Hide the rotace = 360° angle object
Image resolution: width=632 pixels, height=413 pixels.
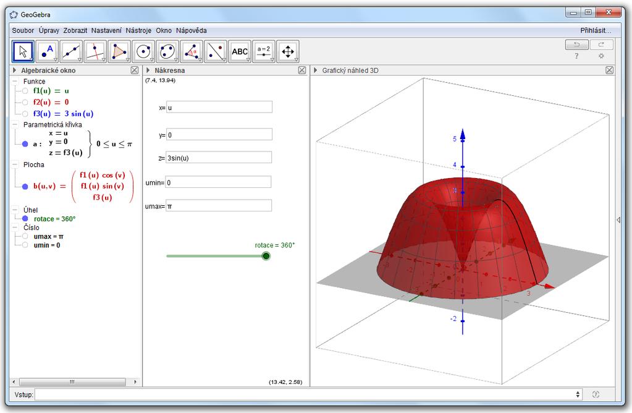pyautogui.click(x=25, y=219)
